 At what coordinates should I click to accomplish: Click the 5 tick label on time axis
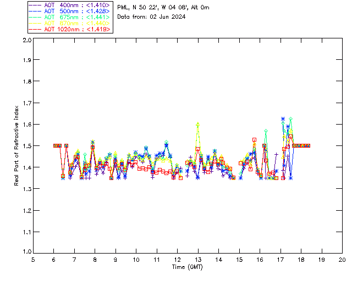pos(33,260)
